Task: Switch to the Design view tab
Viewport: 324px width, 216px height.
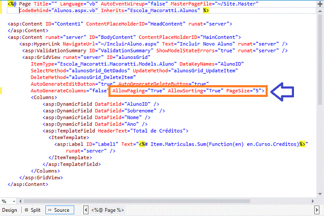Action: click(x=10, y=210)
